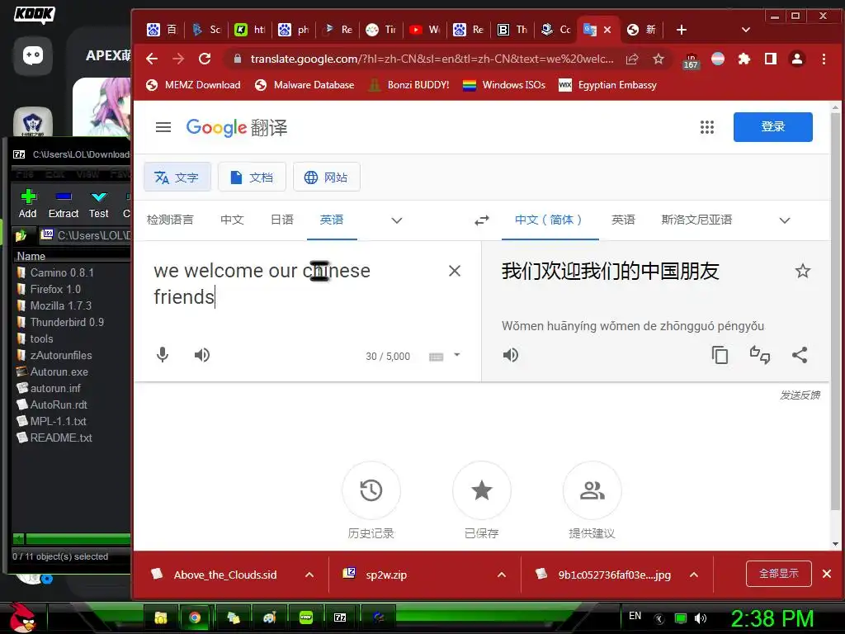
Task: Click Extract in the 7-Zip toolbar
Action: click(64, 204)
